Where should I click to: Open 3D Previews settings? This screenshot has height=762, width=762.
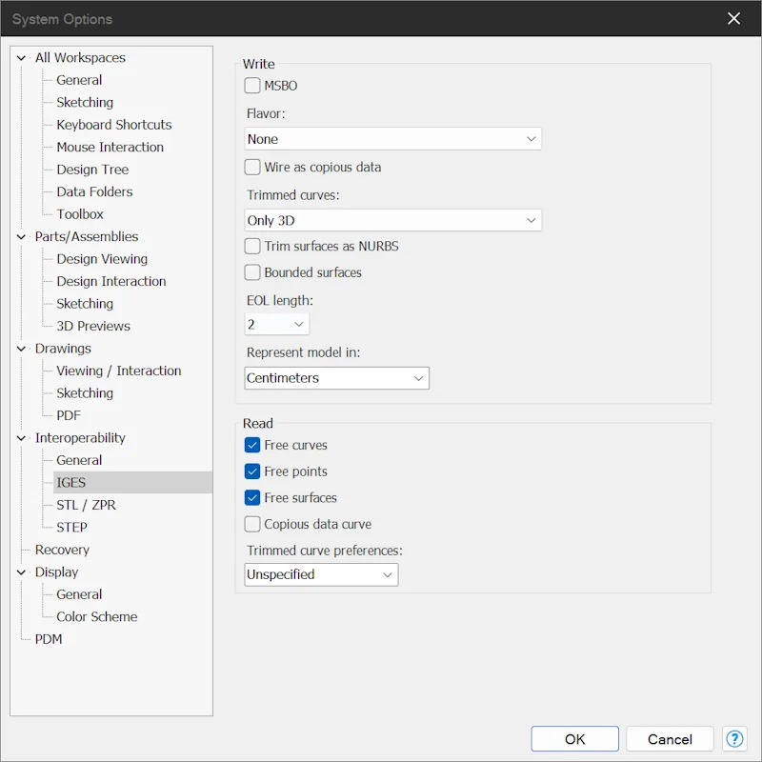(x=93, y=326)
